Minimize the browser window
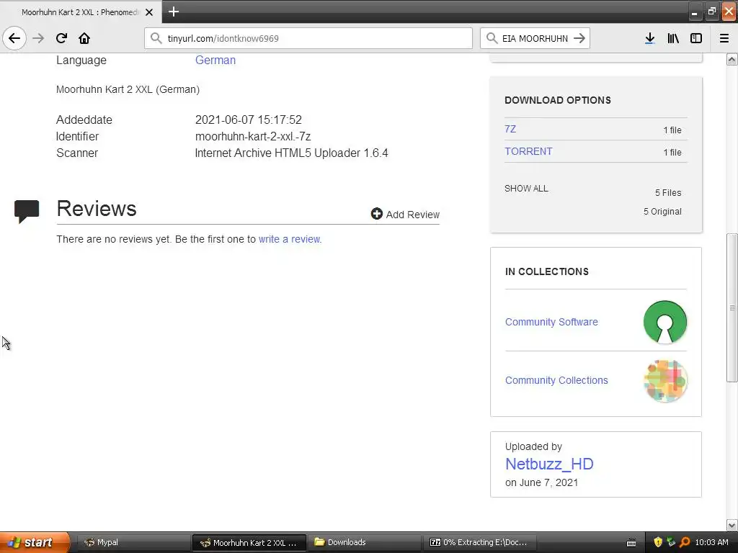The height and width of the screenshot is (553, 738). pos(694,12)
